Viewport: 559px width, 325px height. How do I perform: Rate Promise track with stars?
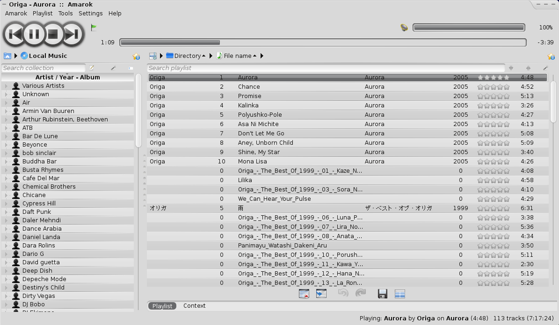click(x=494, y=96)
